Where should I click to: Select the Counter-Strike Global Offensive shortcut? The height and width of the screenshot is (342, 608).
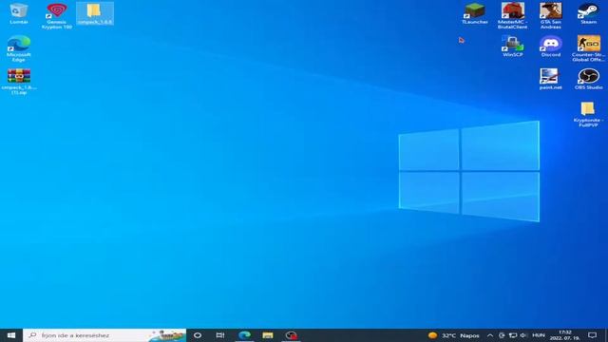[588, 48]
